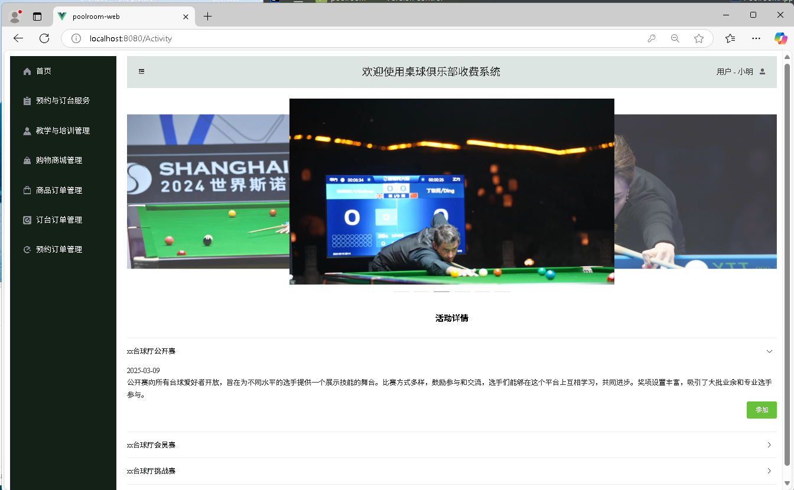The height and width of the screenshot is (490, 794).
Task: Launch the Copilot icon in the browser toolbar
Action: click(781, 38)
